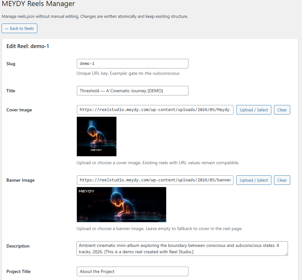The height and width of the screenshot is (280, 302).
Task: Click the Slug field label
Action: point(11,64)
